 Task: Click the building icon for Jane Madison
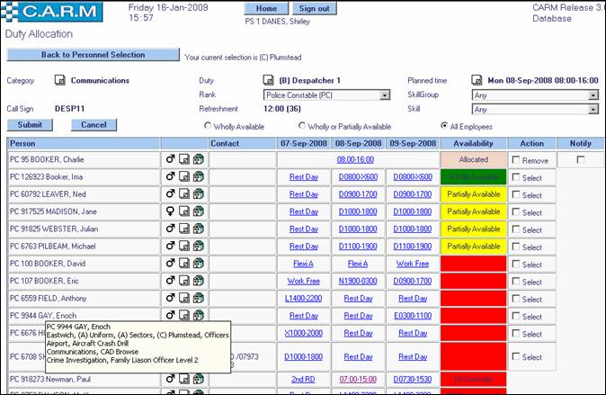pyautogui.click(x=199, y=212)
